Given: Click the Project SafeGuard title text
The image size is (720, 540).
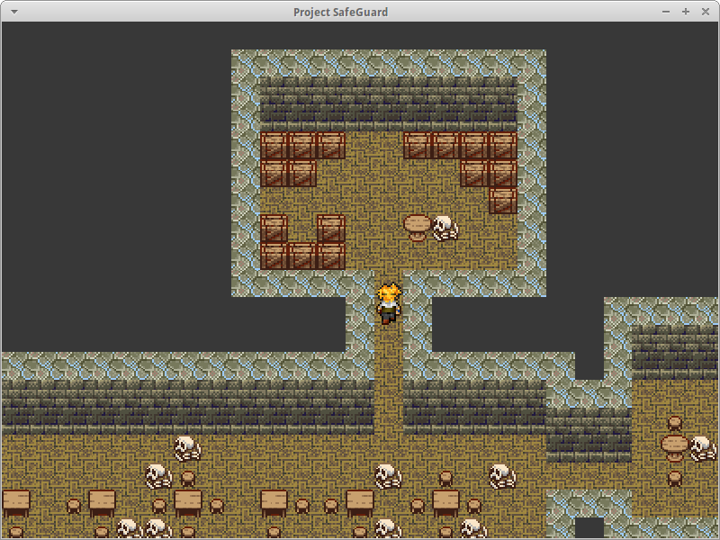Looking at the screenshot, I should (341, 12).
